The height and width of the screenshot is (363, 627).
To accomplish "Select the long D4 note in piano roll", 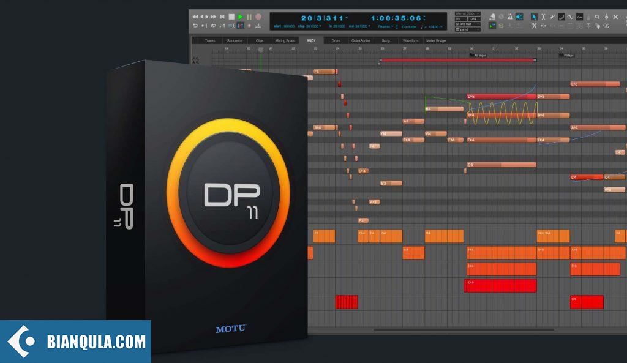I will 501,165.
